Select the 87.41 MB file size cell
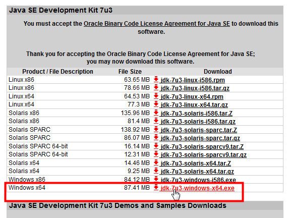 pyautogui.click(x=137, y=188)
